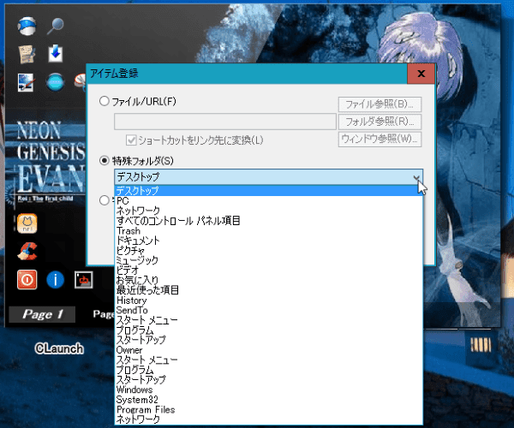Select ネットワーク entry below Program Files

coord(268,419)
